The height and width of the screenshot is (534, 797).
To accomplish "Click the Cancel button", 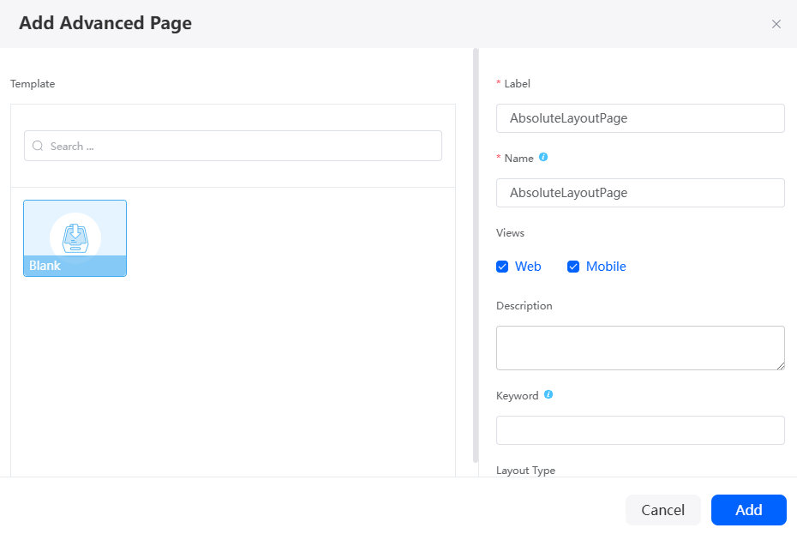I will [662, 510].
